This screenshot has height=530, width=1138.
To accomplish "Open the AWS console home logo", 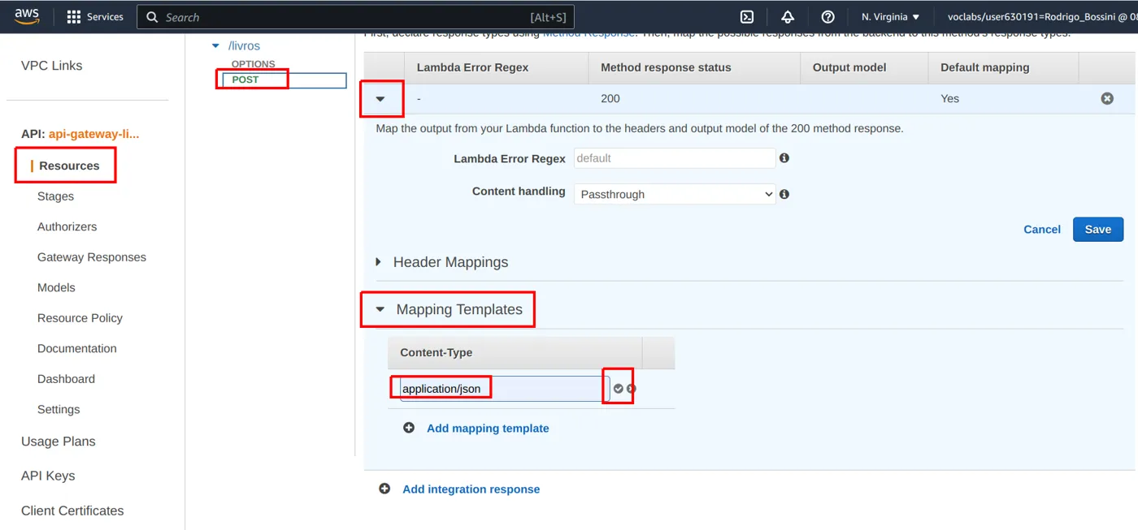I will pos(26,16).
